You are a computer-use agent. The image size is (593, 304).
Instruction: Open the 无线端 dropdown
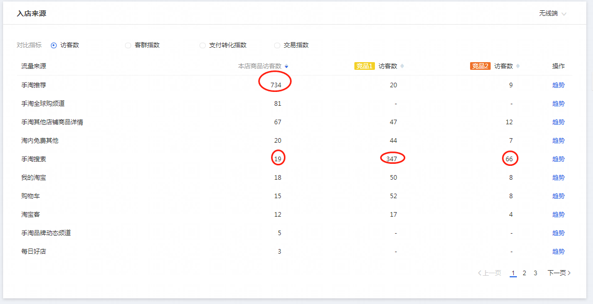[x=552, y=13]
